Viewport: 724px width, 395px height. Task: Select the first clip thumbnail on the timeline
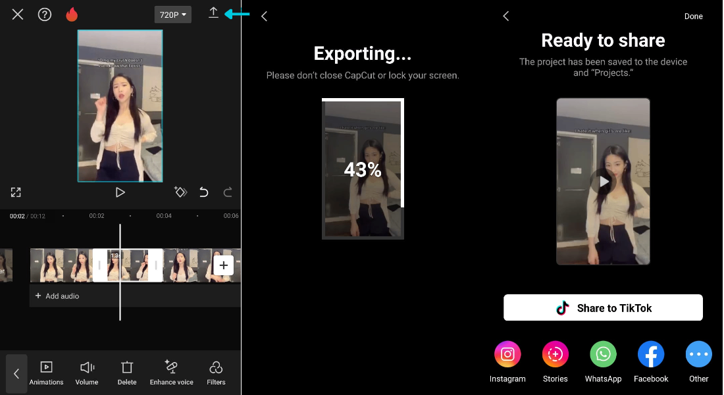coord(47,265)
